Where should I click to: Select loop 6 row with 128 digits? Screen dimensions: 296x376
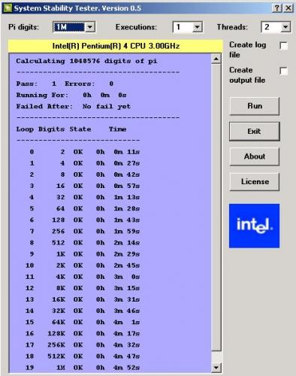[84, 220]
